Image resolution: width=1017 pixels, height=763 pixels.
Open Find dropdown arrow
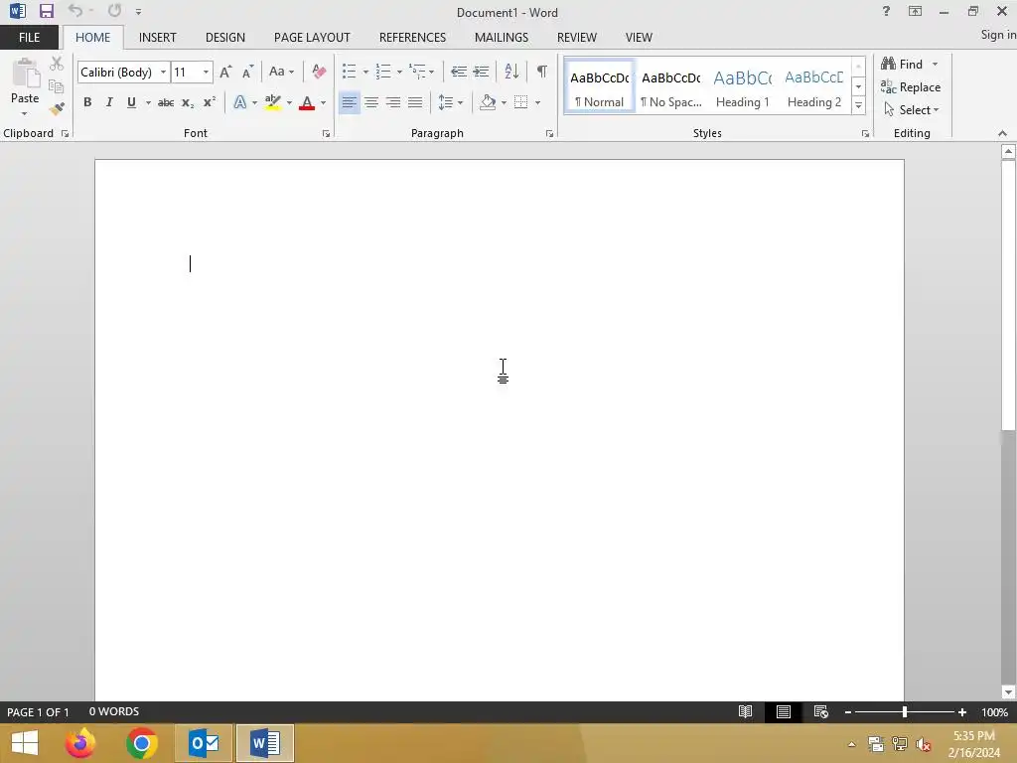[935, 65]
